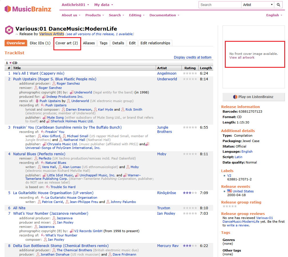
Task: Open the Editing dropdown menu
Action: tap(137, 15)
